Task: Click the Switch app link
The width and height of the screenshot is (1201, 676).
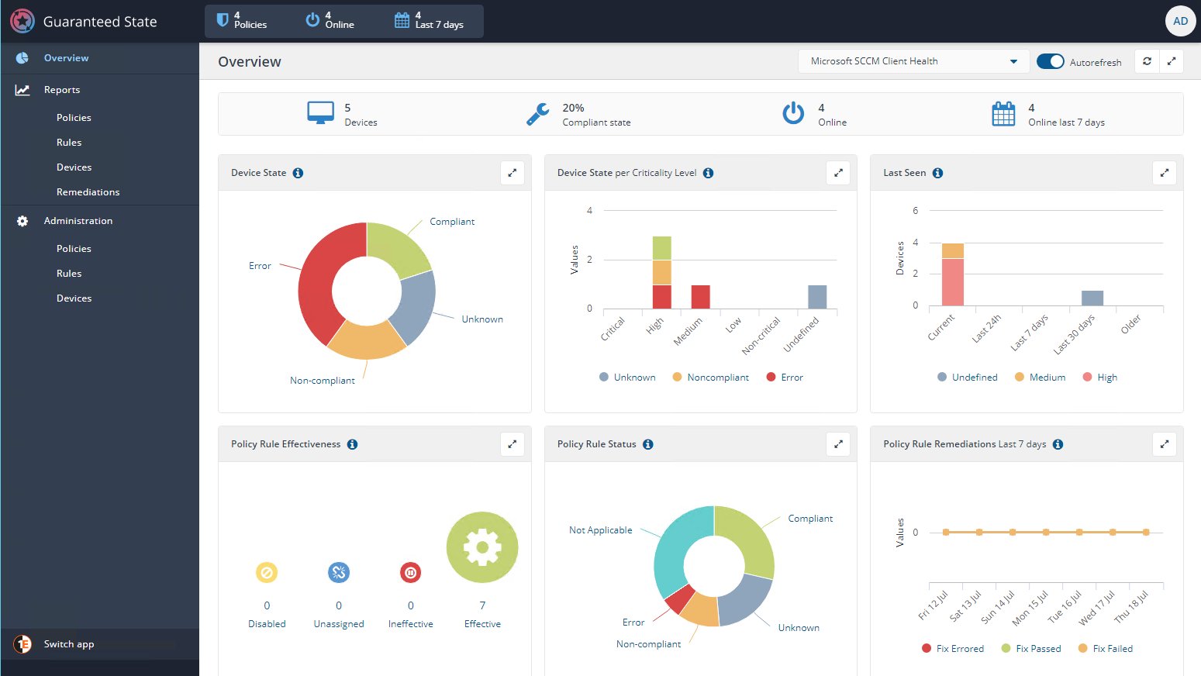Action: pyautogui.click(x=69, y=644)
